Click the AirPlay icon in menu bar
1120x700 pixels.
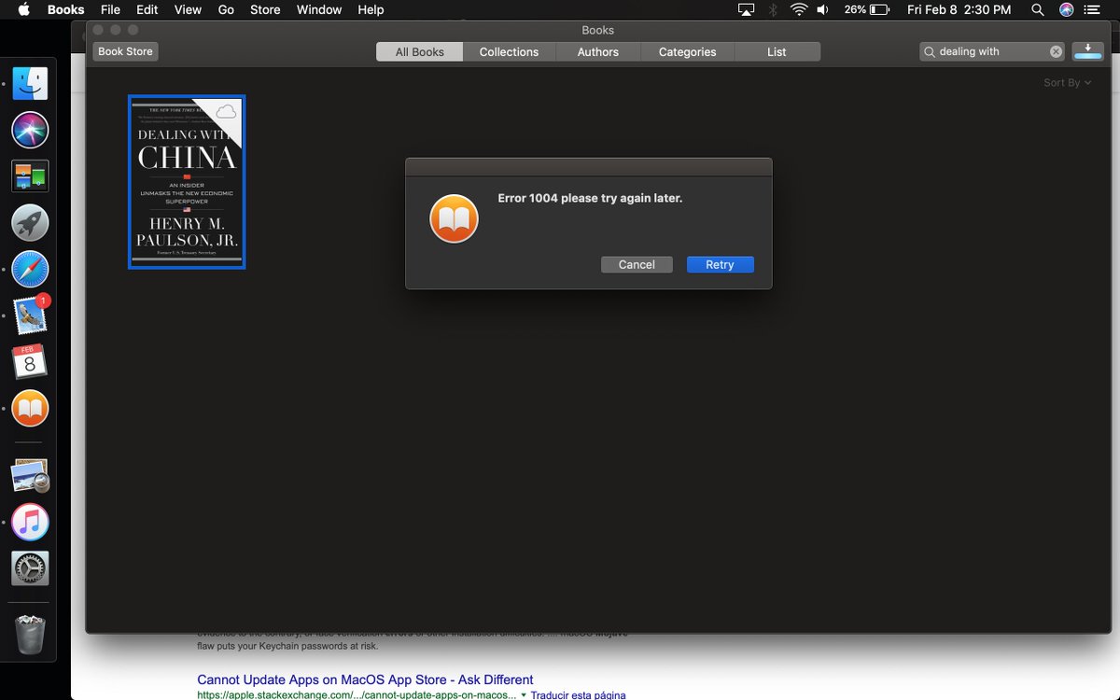tap(746, 9)
